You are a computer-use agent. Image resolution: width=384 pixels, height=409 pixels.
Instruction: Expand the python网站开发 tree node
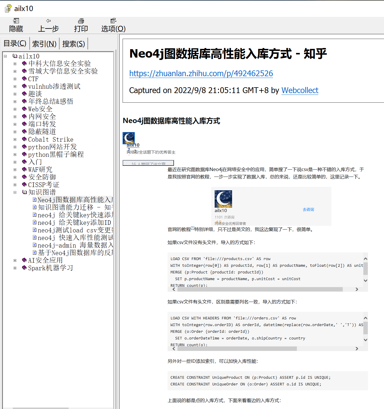pos(15,147)
